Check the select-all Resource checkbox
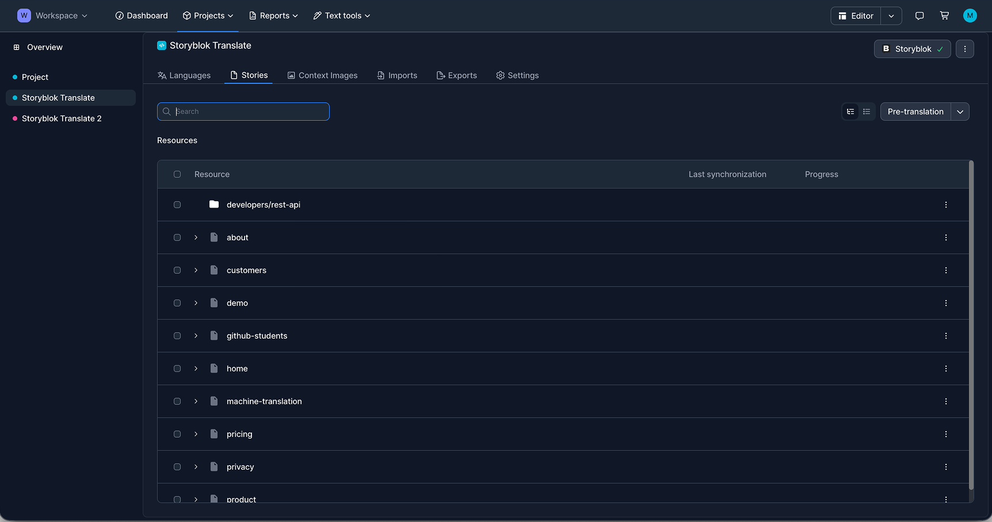This screenshot has width=992, height=522. pyautogui.click(x=177, y=174)
